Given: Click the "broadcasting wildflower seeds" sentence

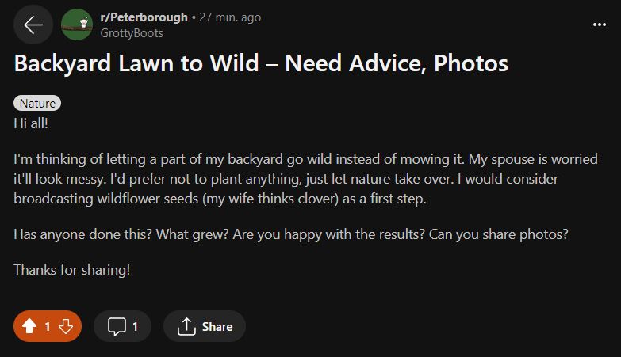Looking at the screenshot, I should 220,199.
